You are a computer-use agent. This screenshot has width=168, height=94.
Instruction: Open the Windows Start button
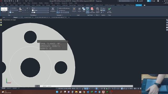pos(57,92)
